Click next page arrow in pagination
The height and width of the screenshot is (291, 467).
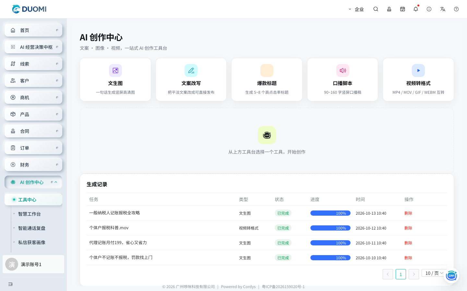pyautogui.click(x=414, y=274)
